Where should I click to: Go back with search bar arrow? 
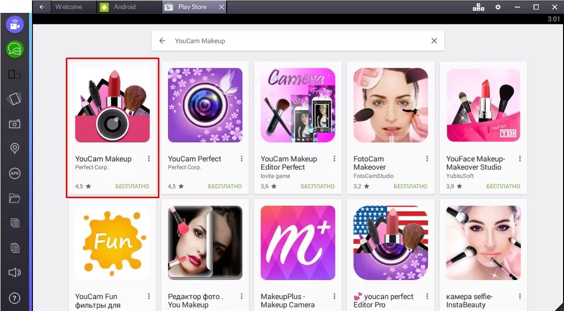(162, 40)
